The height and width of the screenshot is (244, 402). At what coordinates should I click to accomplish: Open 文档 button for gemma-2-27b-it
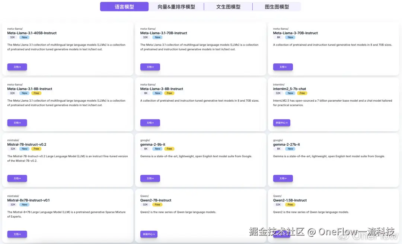(x=283, y=178)
